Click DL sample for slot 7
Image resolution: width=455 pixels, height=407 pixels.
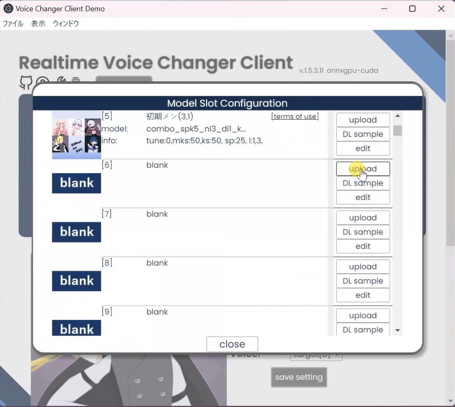click(x=363, y=232)
